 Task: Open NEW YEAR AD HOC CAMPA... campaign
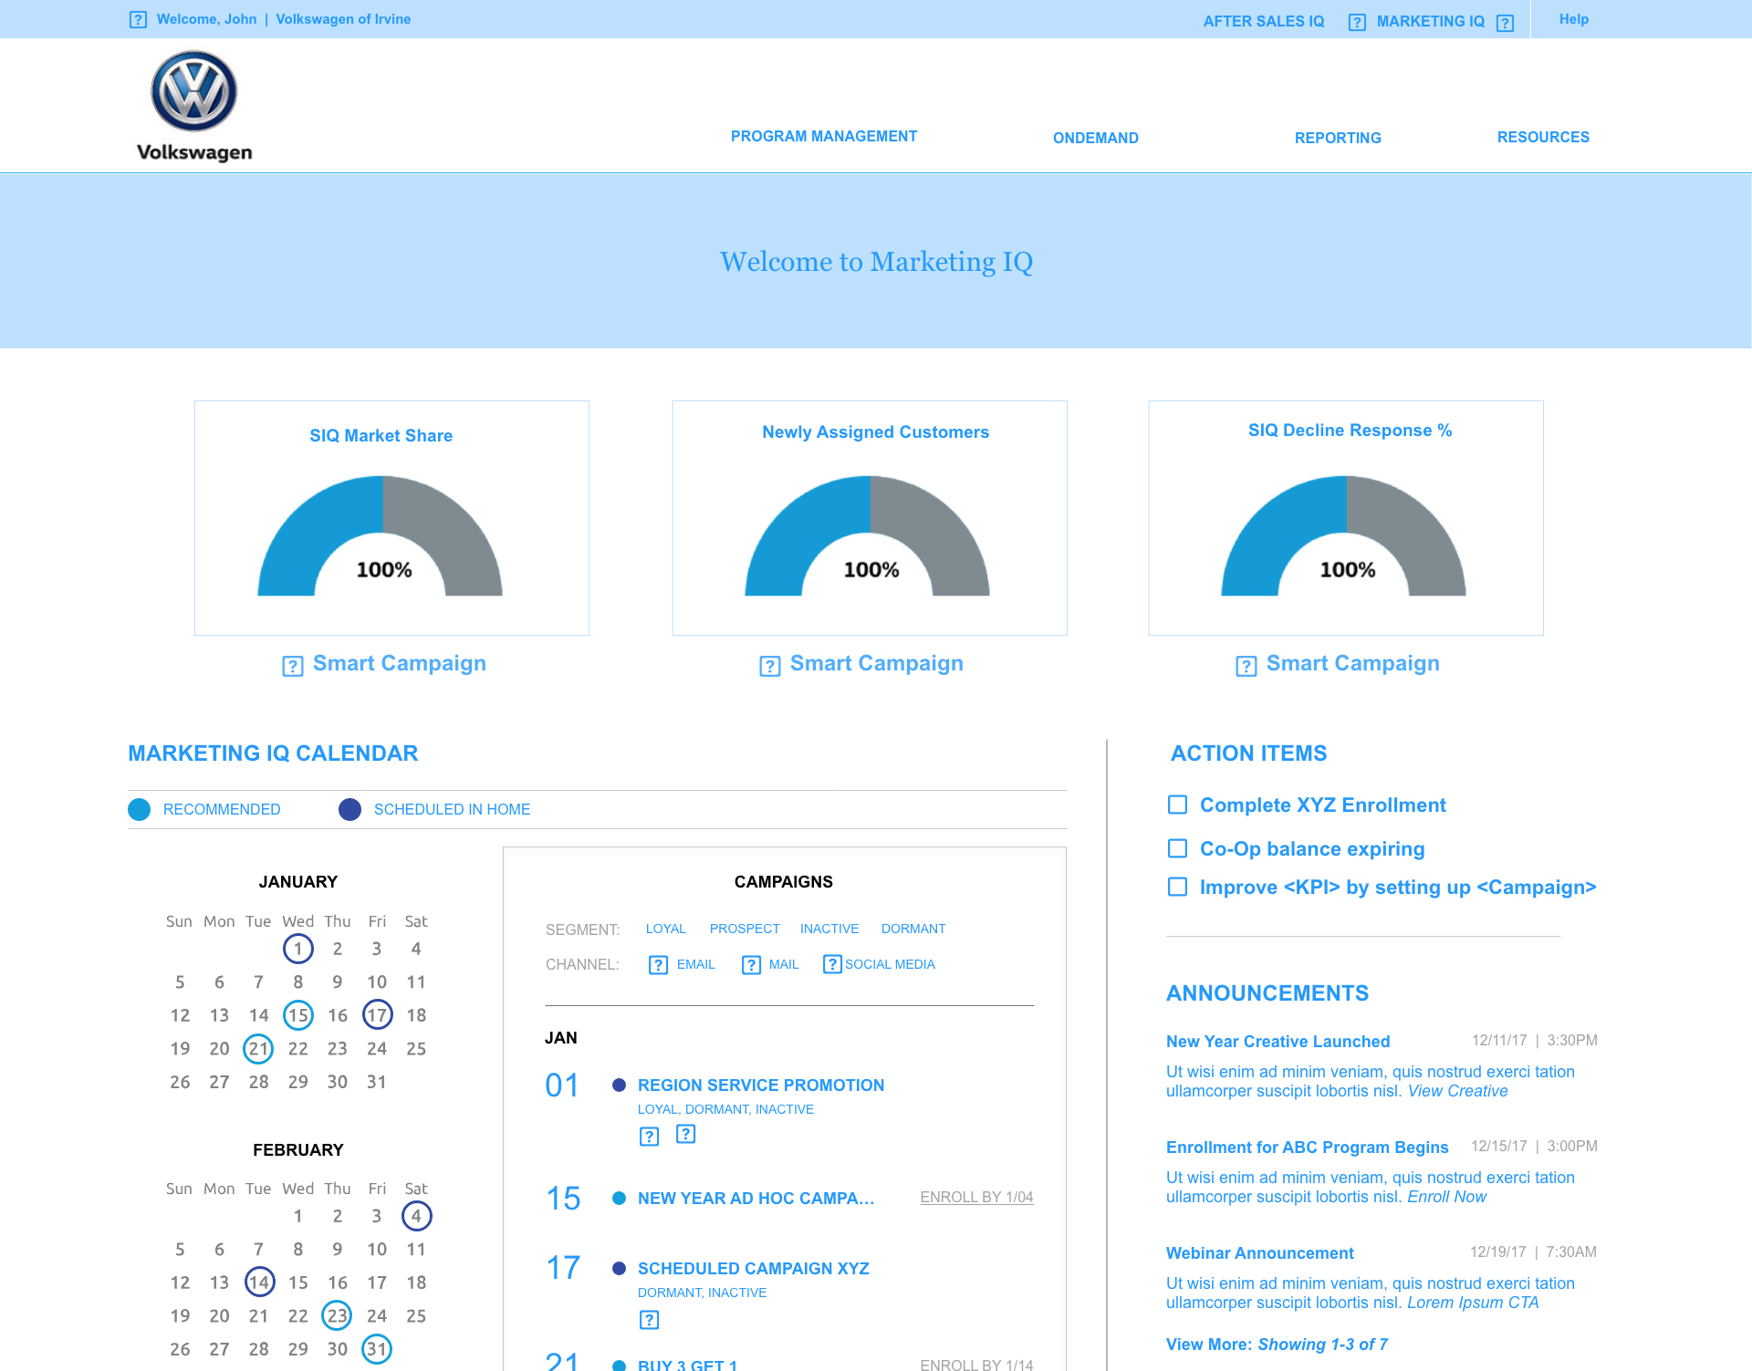pyautogui.click(x=756, y=1199)
